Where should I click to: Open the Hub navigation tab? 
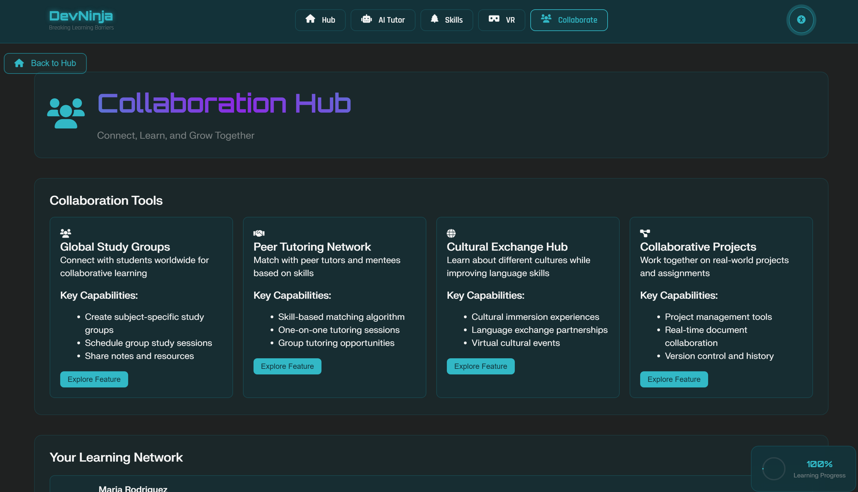320,20
